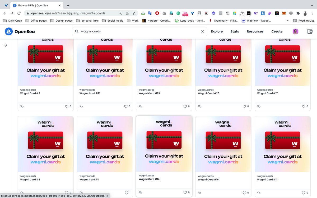This screenshot has height=198, width=317.
Task: Click the share icon in address bar
Action: click(127, 13)
